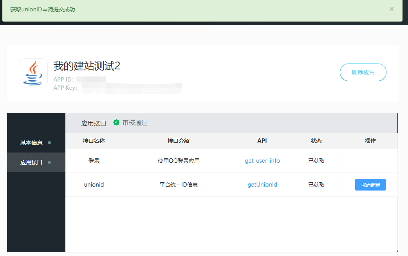Click the 取消绑定 button for unionid
This screenshot has height=256, width=408.
[370, 185]
